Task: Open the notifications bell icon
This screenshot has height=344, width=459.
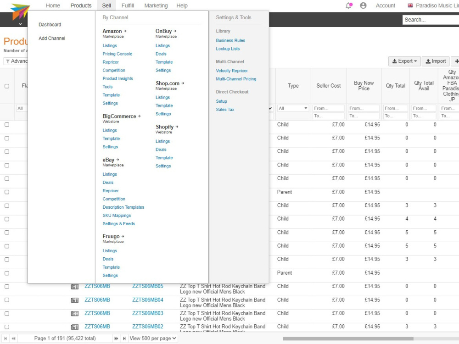Action: click(x=349, y=5)
